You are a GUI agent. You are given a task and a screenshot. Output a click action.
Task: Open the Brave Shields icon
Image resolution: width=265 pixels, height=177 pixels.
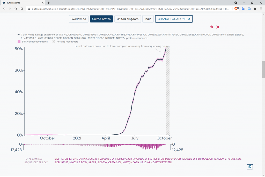coord(236,9)
